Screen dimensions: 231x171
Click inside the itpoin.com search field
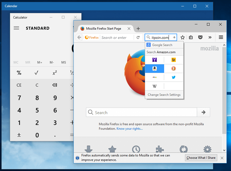tap(160, 38)
